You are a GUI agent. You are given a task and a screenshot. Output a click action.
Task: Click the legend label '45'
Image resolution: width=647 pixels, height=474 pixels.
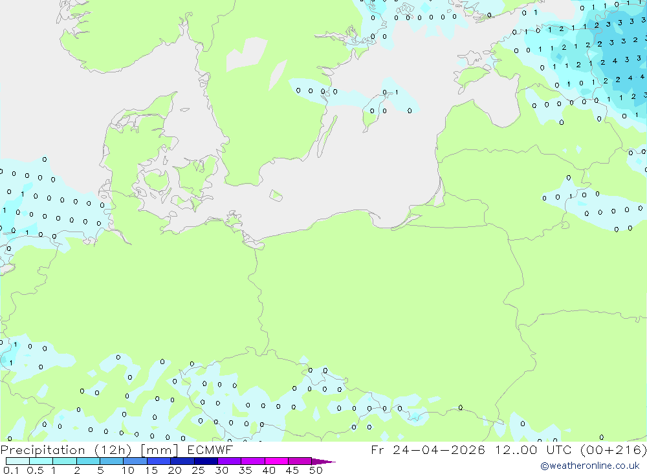tap(292, 470)
